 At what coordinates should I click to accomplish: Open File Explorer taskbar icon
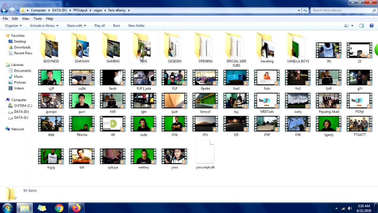(x=25, y=208)
